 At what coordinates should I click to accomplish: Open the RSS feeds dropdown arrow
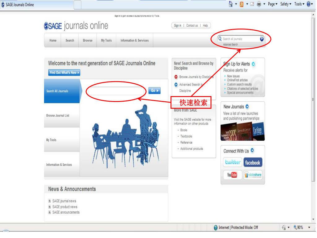pyautogui.click(x=247, y=4)
